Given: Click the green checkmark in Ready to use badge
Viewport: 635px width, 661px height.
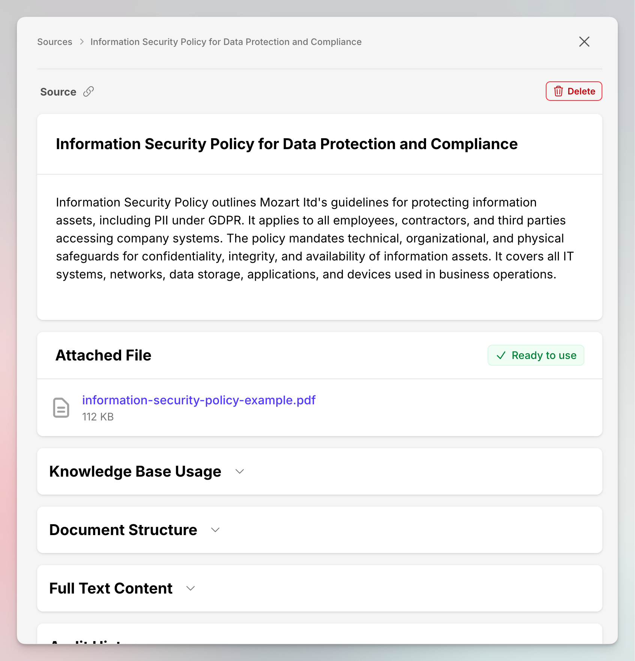Looking at the screenshot, I should 500,355.
